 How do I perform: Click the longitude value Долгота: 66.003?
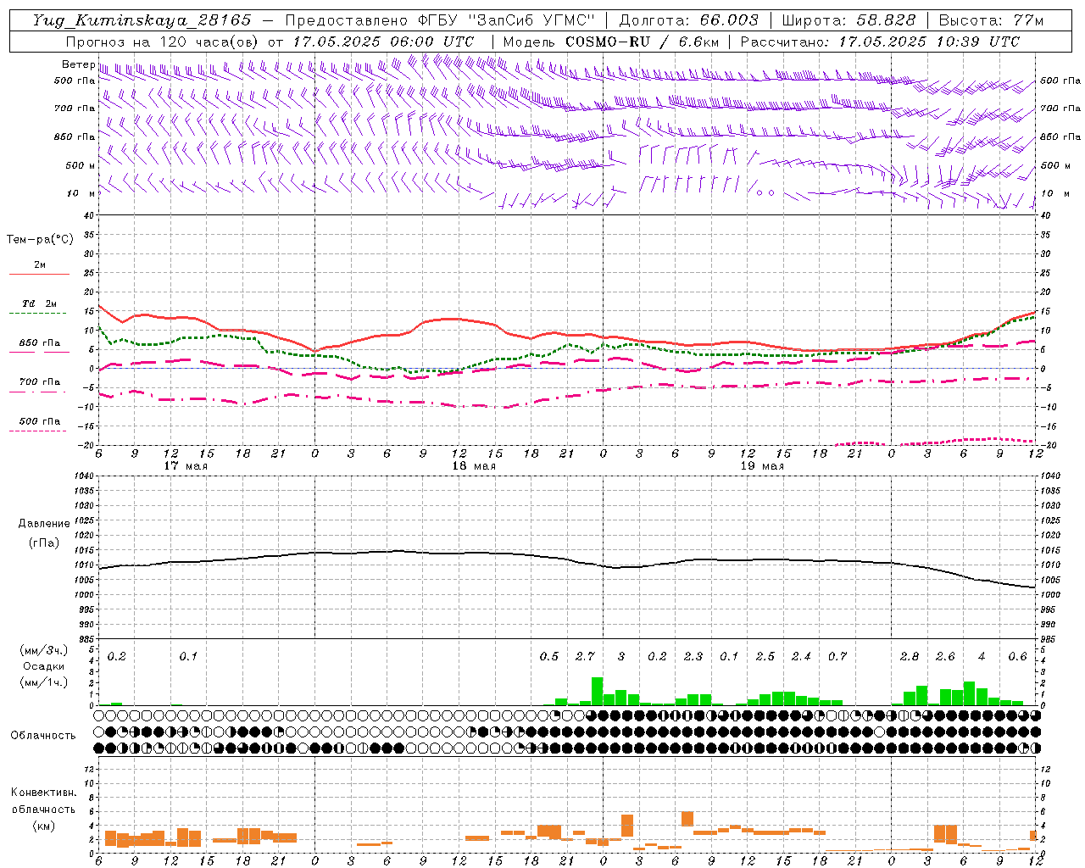pos(689,20)
